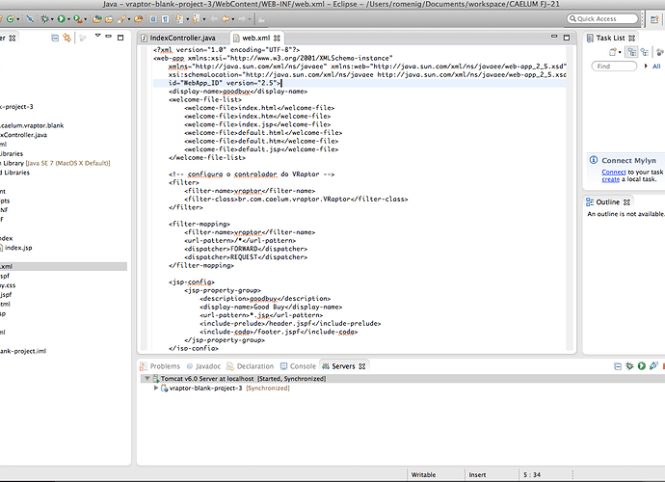Click the create local task link
Image resolution: width=665 pixels, height=482 pixels.
611,179
